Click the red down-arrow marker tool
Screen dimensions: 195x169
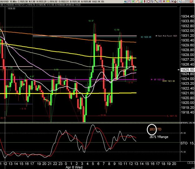[x=164, y=2]
